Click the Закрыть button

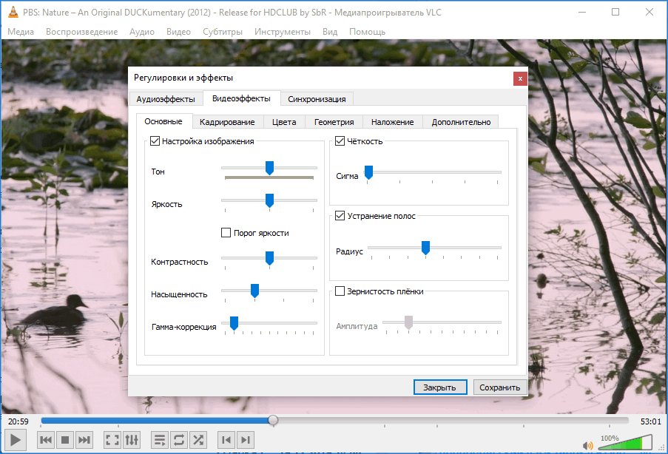(439, 387)
